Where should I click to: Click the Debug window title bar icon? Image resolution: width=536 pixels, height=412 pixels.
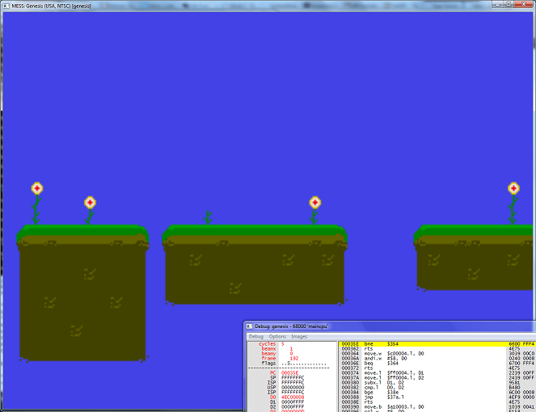click(250, 326)
